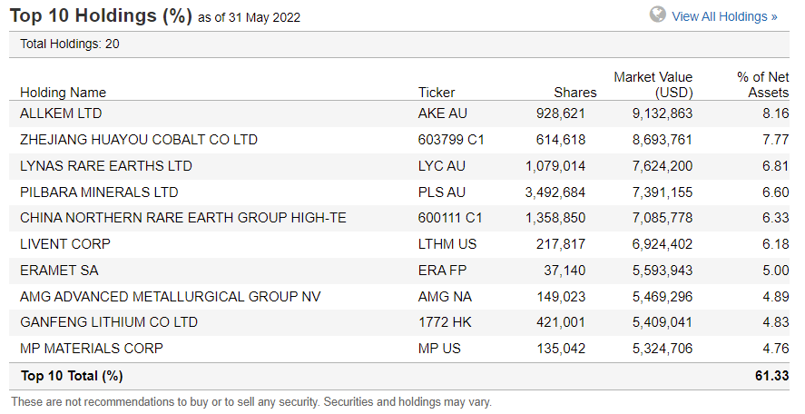Click the Holding Name column header
The height and width of the screenshot is (414, 805).
point(63,92)
